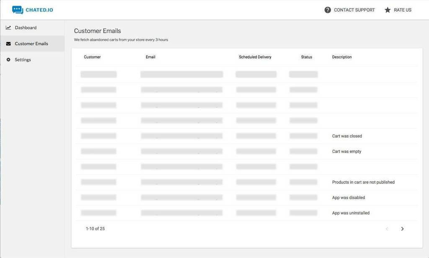Click the Chated.io chat bubble logo
The image size is (429, 258).
pyautogui.click(x=18, y=10)
